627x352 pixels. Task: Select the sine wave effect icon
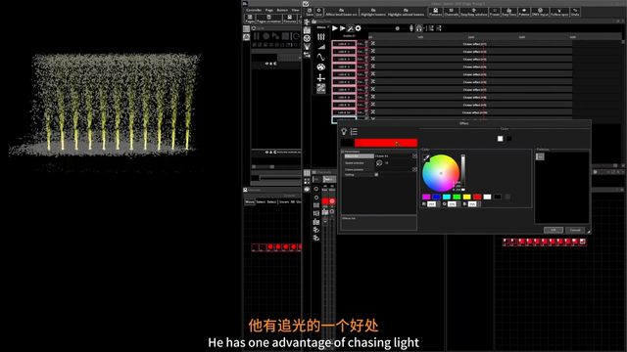coord(320,57)
